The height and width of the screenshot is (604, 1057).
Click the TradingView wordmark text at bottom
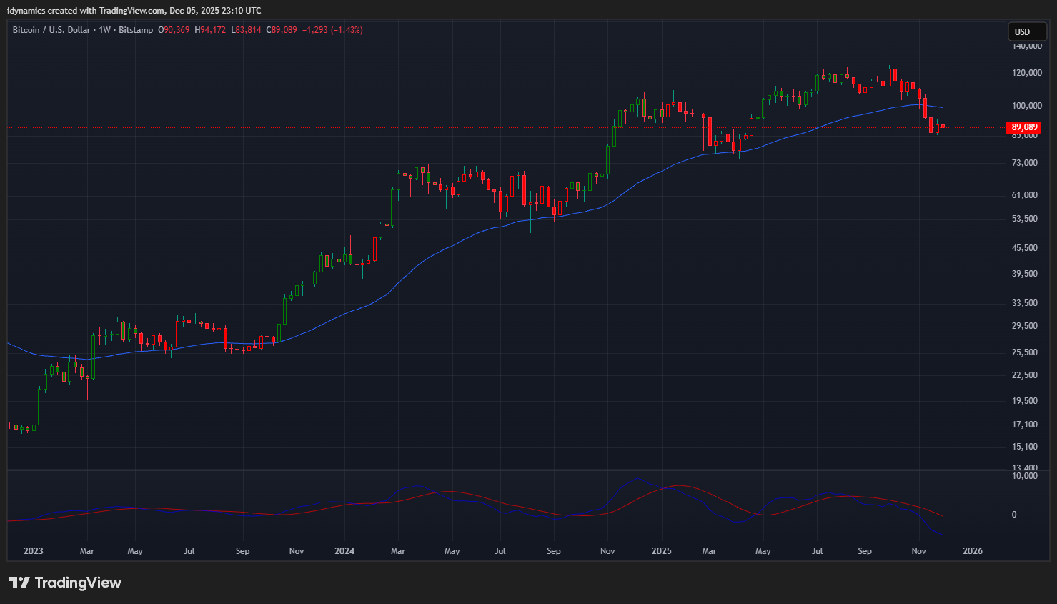point(78,583)
